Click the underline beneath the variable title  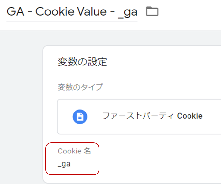(72, 22)
